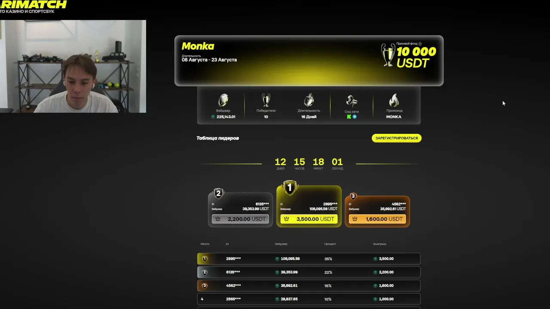Click the trophy icon beside 10 000 USDT

tap(388, 55)
